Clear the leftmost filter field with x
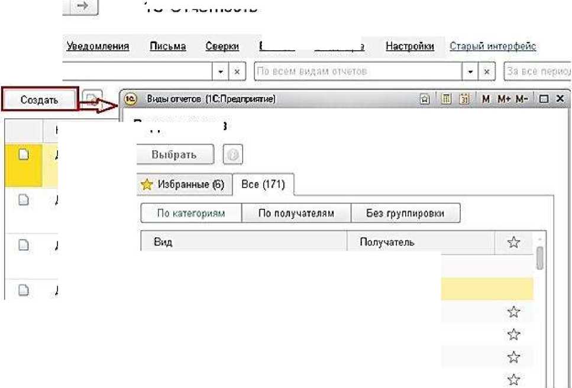The width and height of the screenshot is (572, 388). pyautogui.click(x=237, y=72)
